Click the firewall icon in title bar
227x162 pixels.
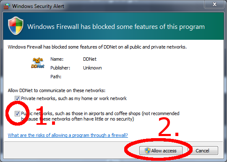[x=7, y=6]
